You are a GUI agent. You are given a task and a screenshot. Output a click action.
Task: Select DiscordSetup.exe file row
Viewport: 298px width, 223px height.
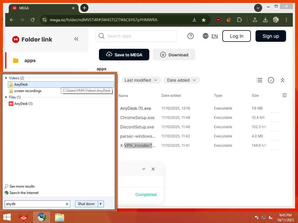pos(198,127)
